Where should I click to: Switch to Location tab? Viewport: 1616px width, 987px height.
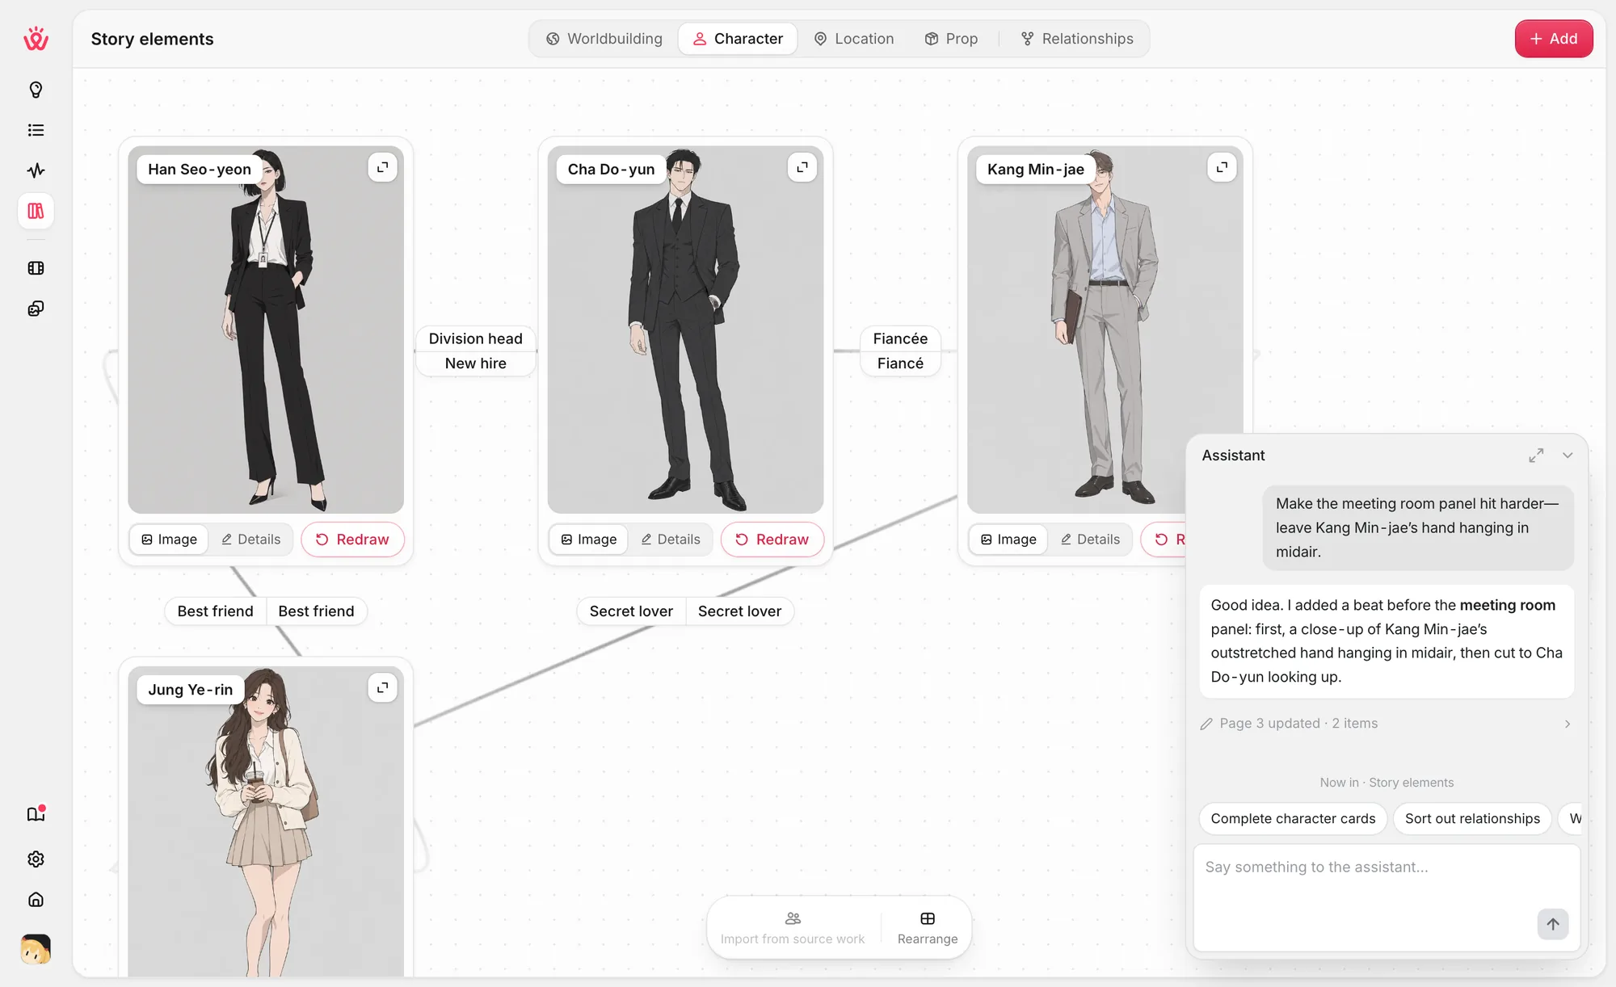point(854,39)
